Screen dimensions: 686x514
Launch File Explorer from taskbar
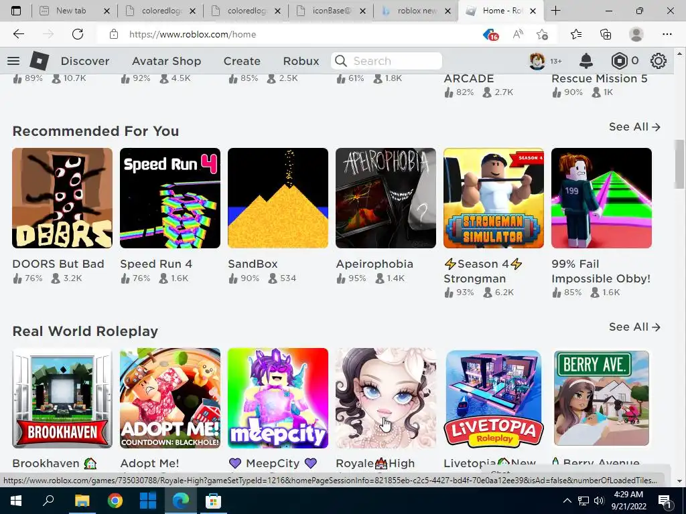pyautogui.click(x=82, y=501)
